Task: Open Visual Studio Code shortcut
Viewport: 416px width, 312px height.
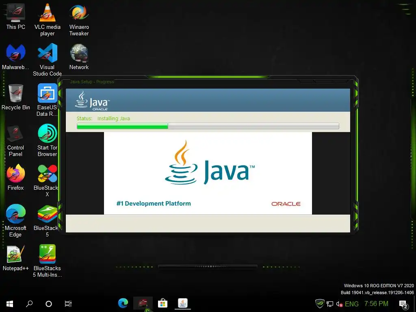Action: [x=47, y=60]
